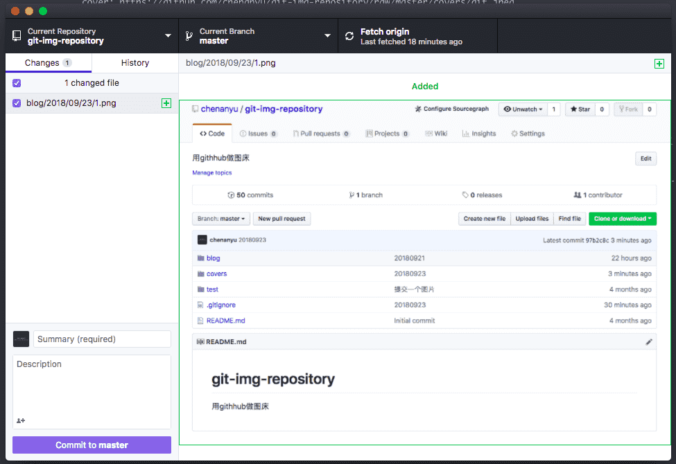Image resolution: width=676 pixels, height=464 pixels.
Task: Click the 0 releases link
Action: tap(482, 195)
